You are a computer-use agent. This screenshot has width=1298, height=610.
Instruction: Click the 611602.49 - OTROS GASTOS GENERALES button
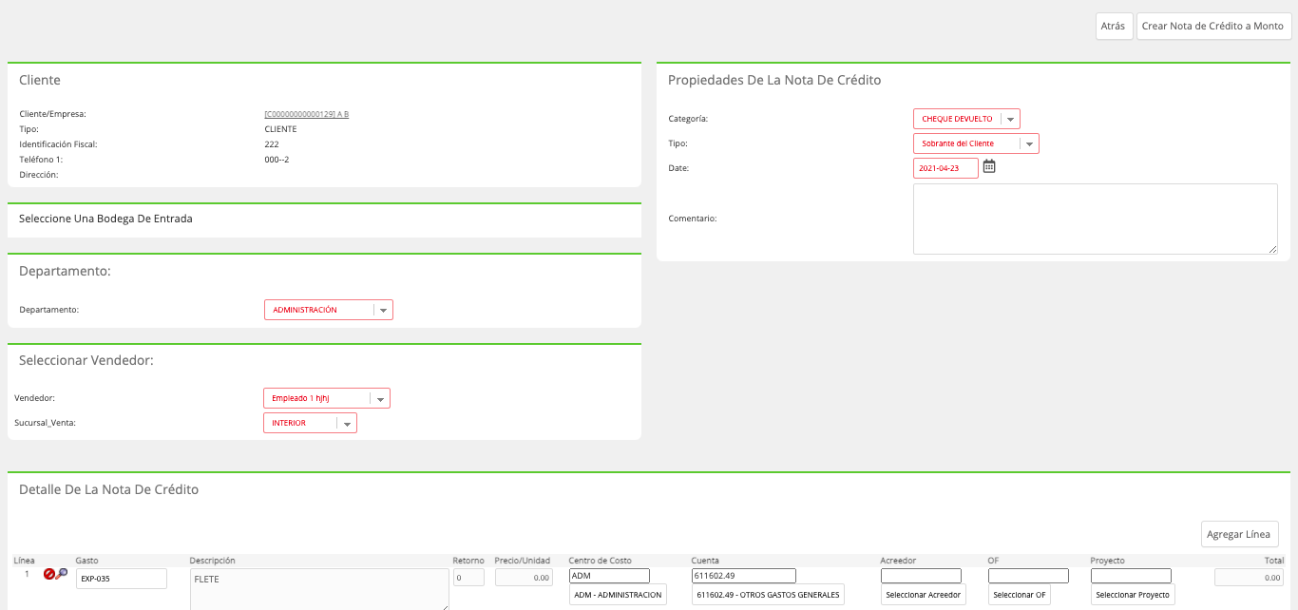[x=768, y=595]
